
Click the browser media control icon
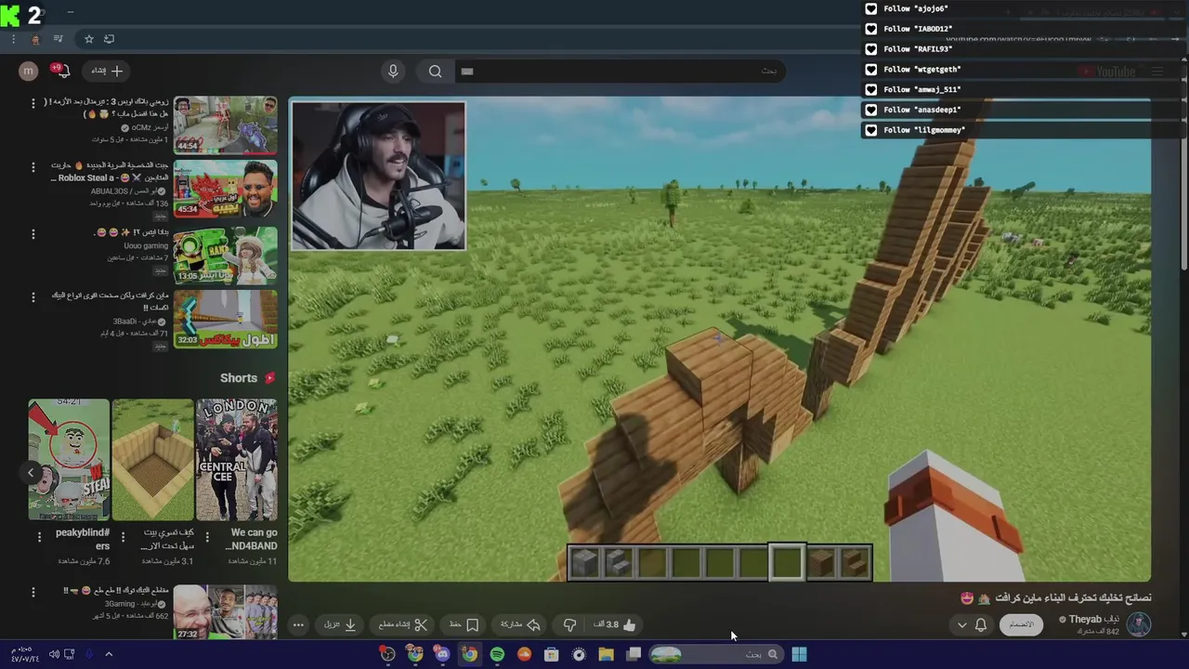coord(58,39)
